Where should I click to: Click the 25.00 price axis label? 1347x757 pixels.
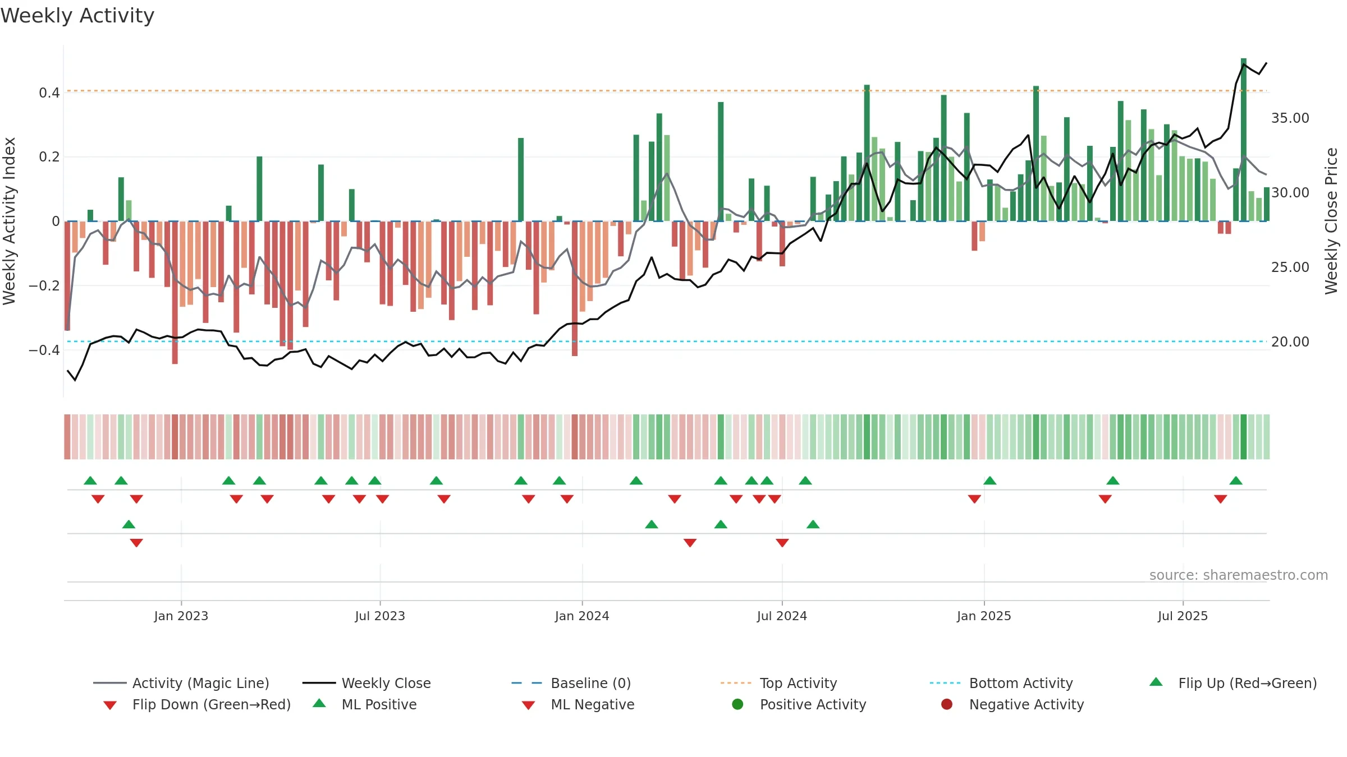[1290, 267]
